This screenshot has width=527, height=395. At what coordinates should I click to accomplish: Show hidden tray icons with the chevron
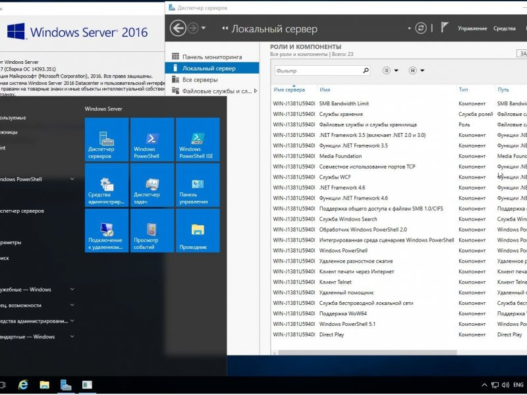pyautogui.click(x=484, y=385)
